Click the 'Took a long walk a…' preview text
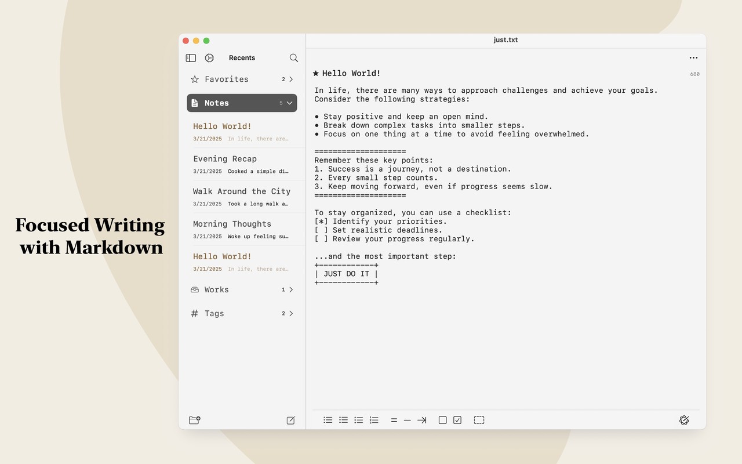This screenshot has width=742, height=464. coord(258,204)
